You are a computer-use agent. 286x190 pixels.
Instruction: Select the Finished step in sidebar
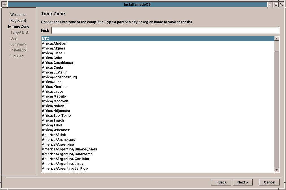coord(17,56)
